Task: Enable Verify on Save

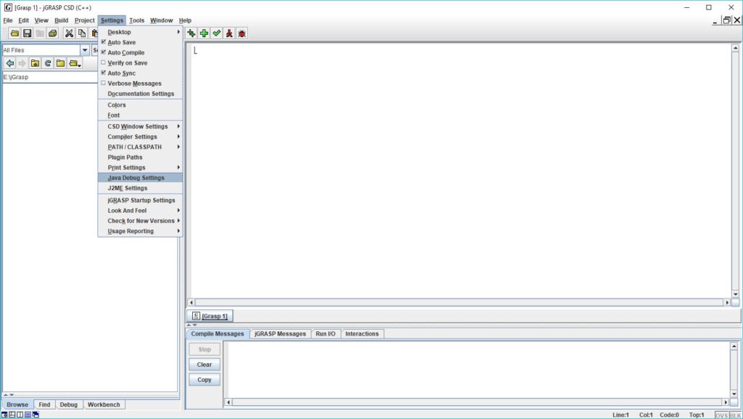Action: coord(103,62)
